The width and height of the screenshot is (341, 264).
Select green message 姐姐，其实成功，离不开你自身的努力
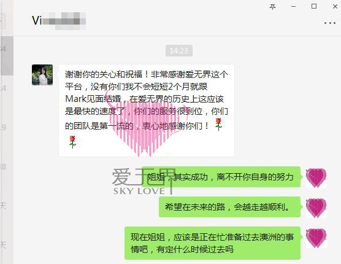pos(221,177)
